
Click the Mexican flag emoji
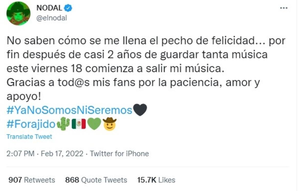click(79, 124)
